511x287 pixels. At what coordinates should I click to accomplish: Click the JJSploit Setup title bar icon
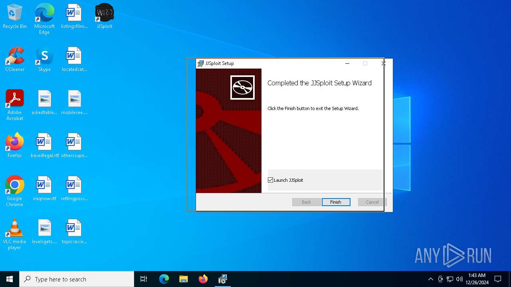coord(200,63)
